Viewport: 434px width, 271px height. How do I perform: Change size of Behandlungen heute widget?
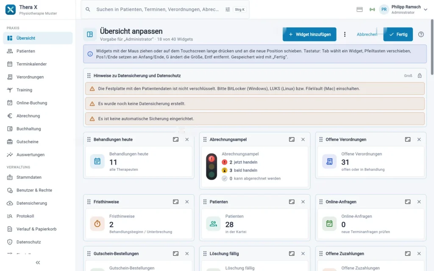tap(176, 139)
